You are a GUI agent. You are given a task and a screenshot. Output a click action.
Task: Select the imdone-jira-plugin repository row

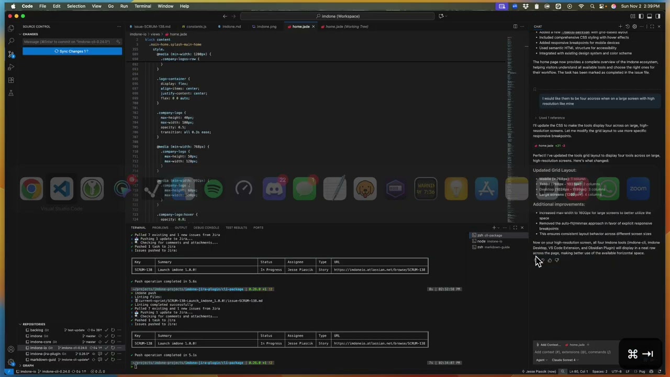pyautogui.click(x=72, y=353)
